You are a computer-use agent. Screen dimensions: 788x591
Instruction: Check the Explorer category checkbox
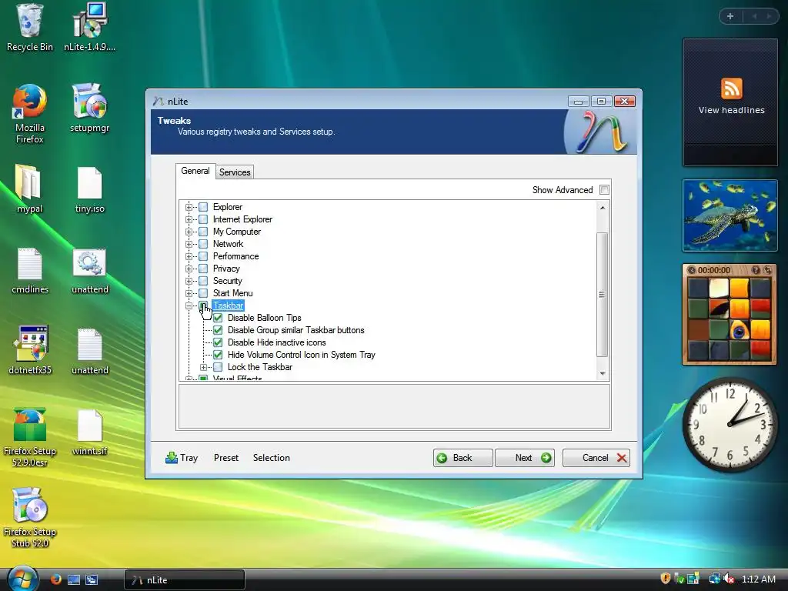click(x=203, y=207)
